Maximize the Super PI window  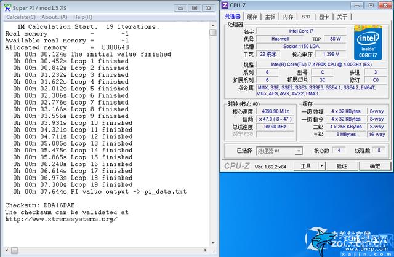(195, 8)
